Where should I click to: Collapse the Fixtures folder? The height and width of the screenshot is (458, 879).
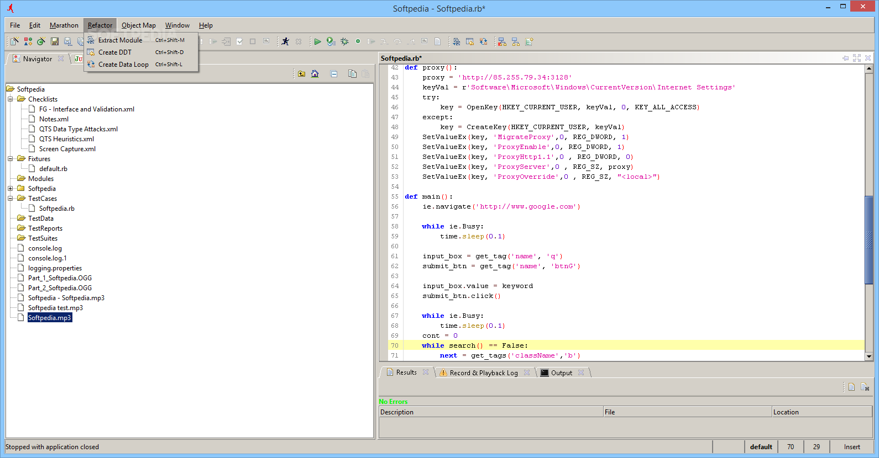tap(10, 159)
